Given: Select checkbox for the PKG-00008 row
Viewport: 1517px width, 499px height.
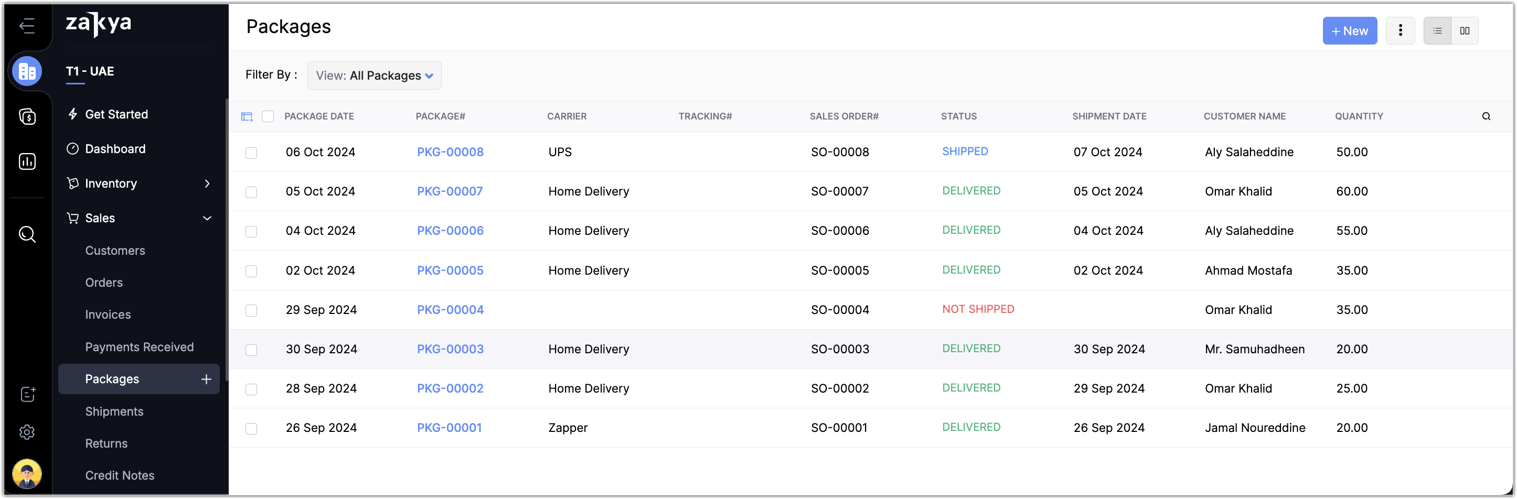Looking at the screenshot, I should pyautogui.click(x=251, y=153).
